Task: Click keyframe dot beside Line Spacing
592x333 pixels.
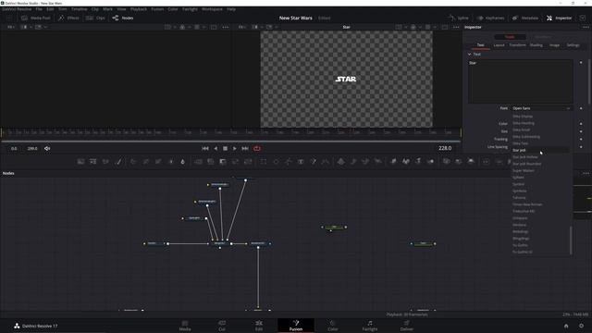Action: (x=581, y=147)
